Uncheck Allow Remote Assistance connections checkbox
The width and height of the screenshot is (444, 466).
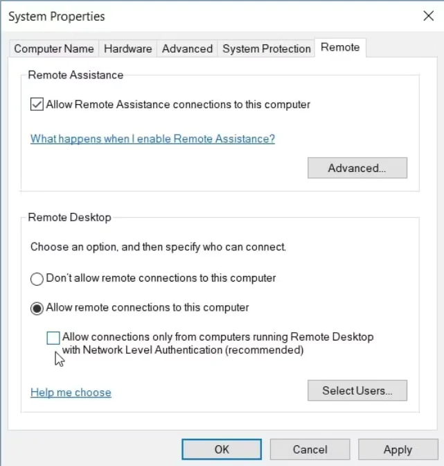pos(37,105)
